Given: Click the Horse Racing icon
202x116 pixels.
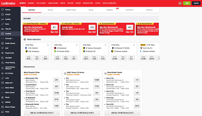Looking at the screenshot, I should (x=3, y=63).
